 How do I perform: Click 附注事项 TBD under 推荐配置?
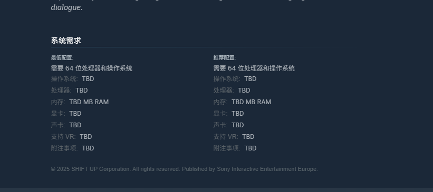point(235,148)
